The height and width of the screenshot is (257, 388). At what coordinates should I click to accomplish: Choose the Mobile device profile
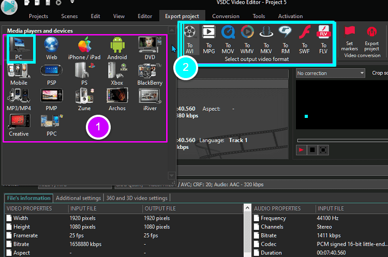pos(19,74)
